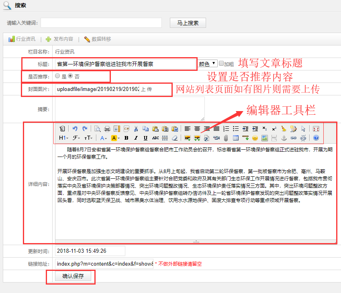
Task: Click the insert table icon
Action: click(x=236, y=138)
